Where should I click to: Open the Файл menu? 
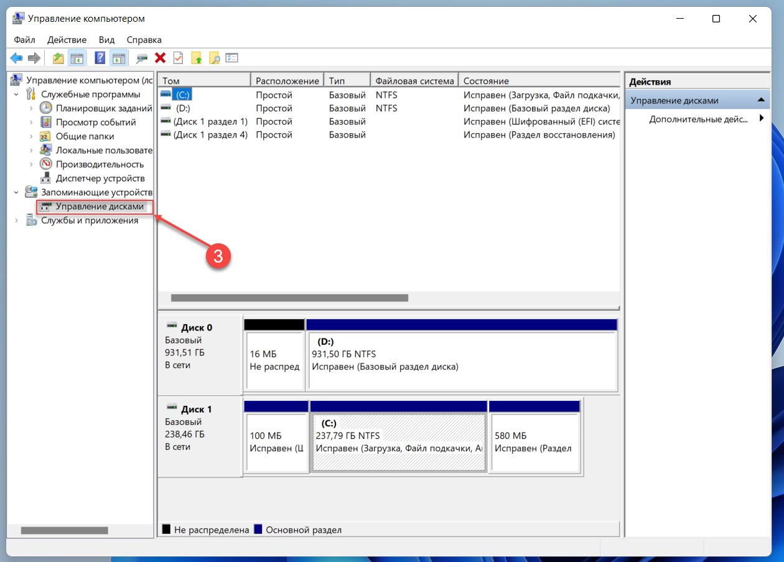pyautogui.click(x=24, y=40)
